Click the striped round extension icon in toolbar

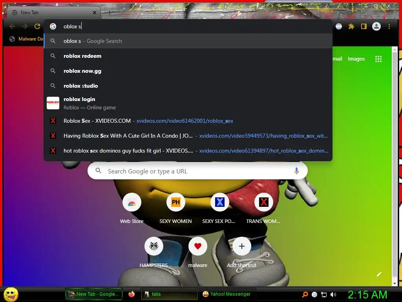(x=339, y=26)
